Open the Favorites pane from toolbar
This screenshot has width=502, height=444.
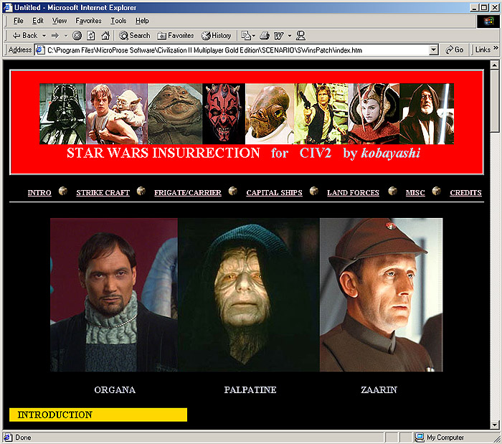click(176, 35)
